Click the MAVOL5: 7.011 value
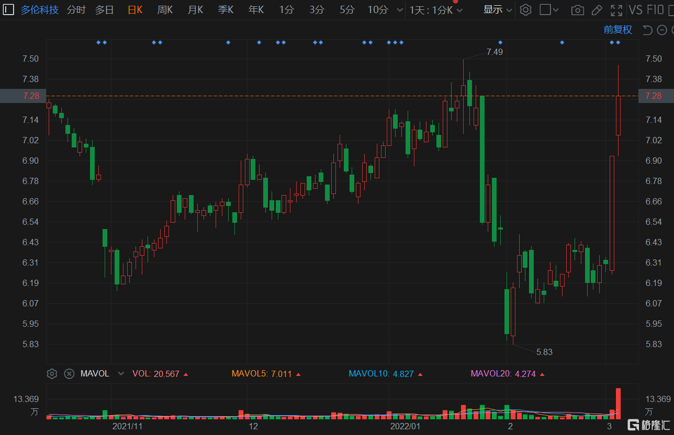Screen dimensions: 674x435 click(266, 374)
